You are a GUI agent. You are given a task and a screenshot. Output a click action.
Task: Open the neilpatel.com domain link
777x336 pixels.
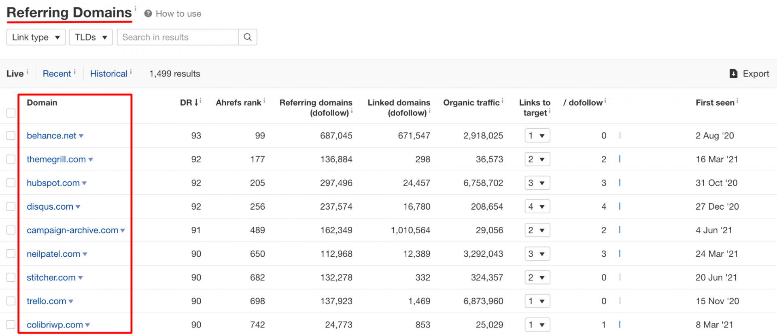click(53, 254)
